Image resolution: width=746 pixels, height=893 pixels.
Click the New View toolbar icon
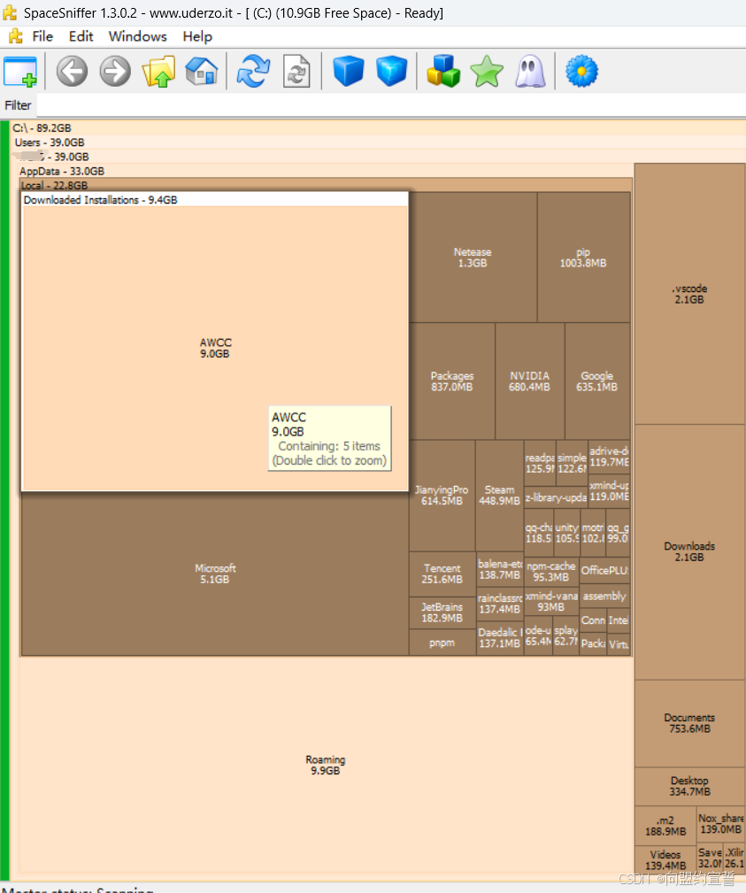click(20, 71)
